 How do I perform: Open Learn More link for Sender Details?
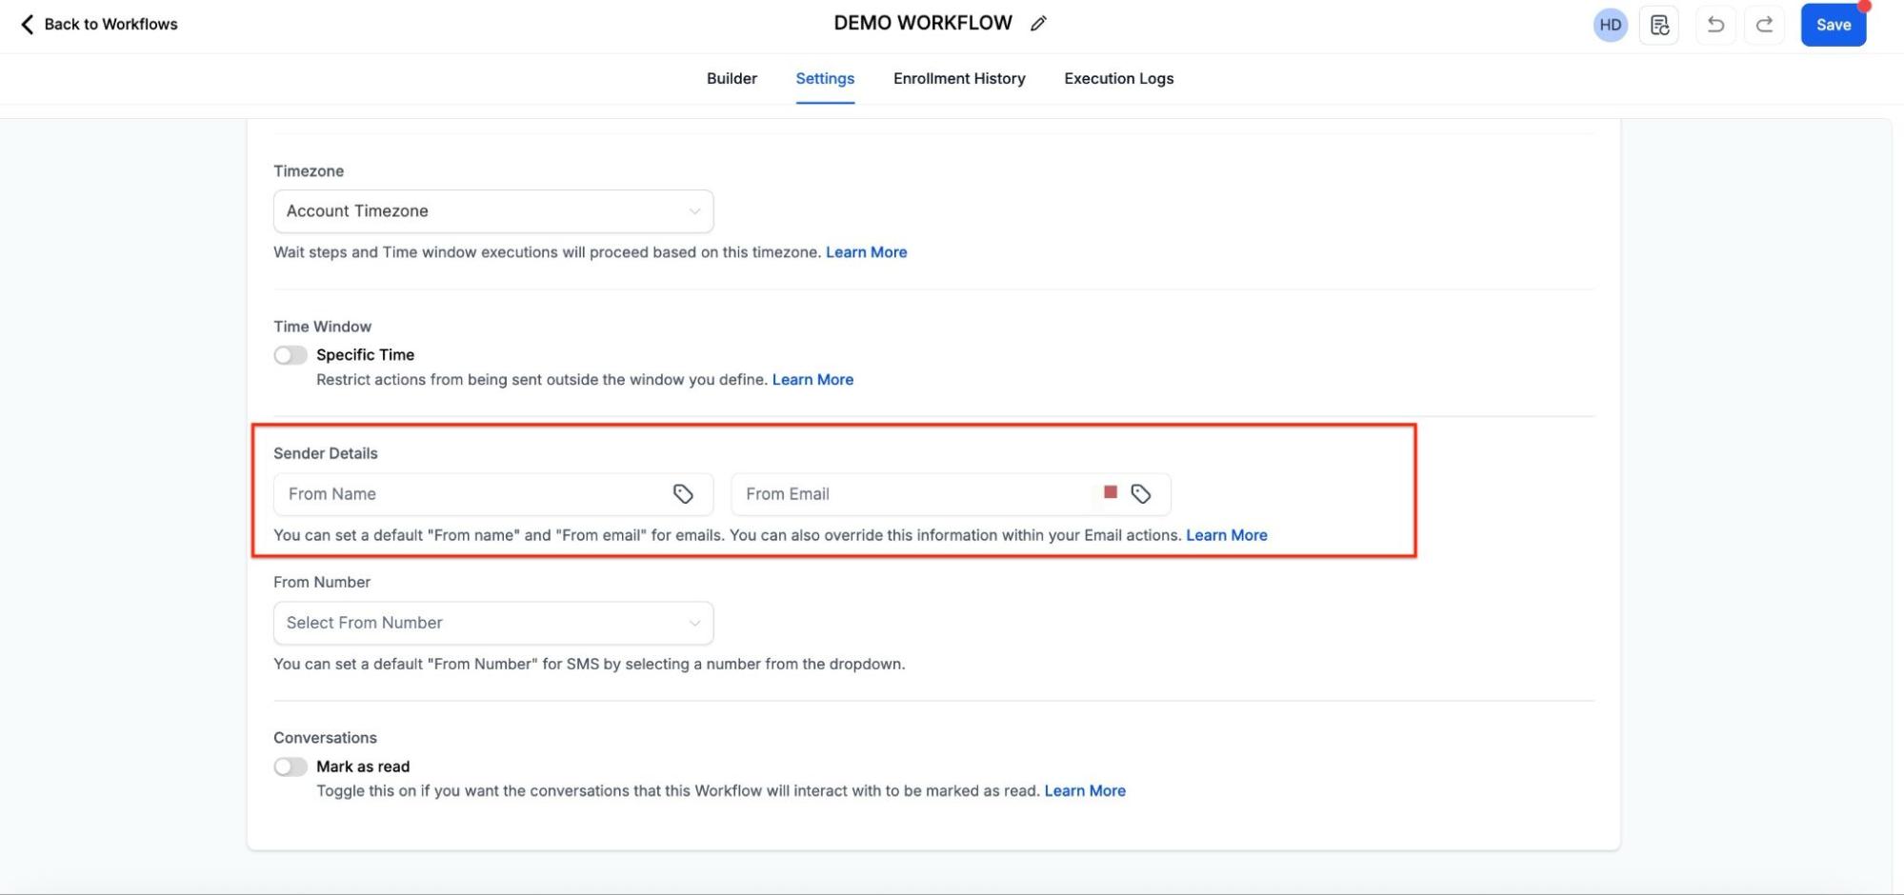point(1226,535)
